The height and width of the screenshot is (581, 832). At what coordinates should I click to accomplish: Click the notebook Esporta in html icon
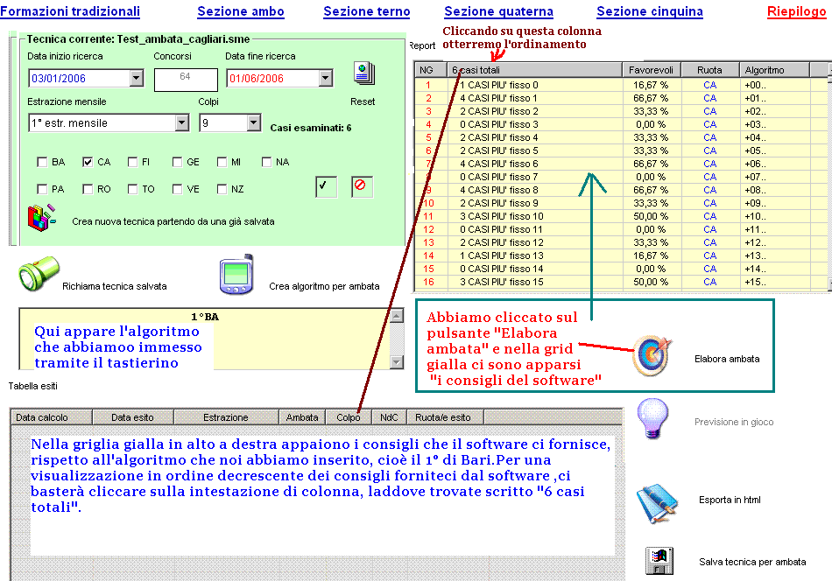tap(657, 503)
